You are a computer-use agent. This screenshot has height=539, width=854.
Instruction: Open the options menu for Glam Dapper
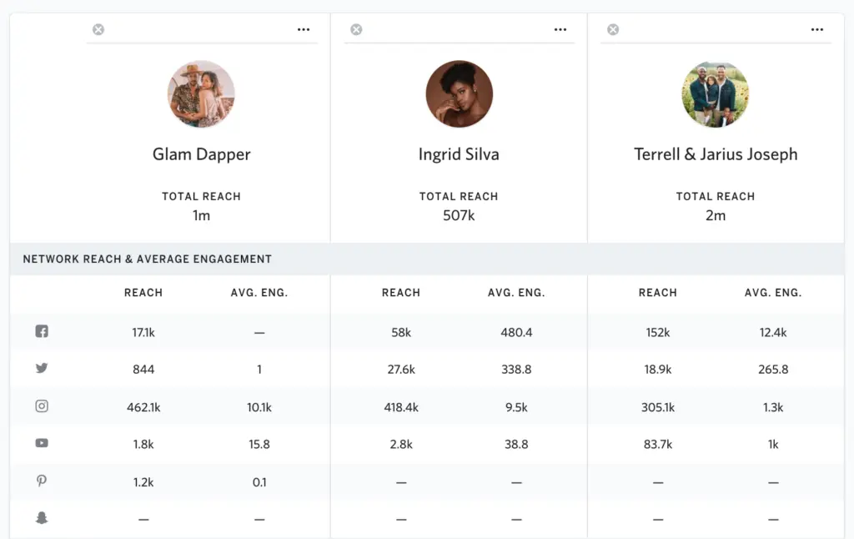[304, 30]
